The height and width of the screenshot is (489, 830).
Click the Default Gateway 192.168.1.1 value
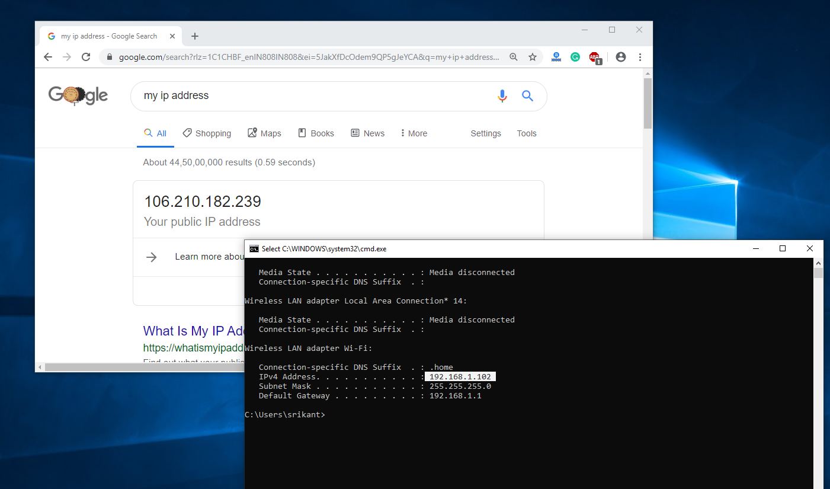pyautogui.click(x=456, y=396)
